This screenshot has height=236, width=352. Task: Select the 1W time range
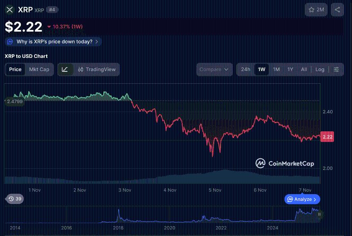(x=262, y=69)
